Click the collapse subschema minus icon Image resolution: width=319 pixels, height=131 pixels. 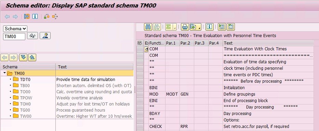pyautogui.click(x=231, y=27)
